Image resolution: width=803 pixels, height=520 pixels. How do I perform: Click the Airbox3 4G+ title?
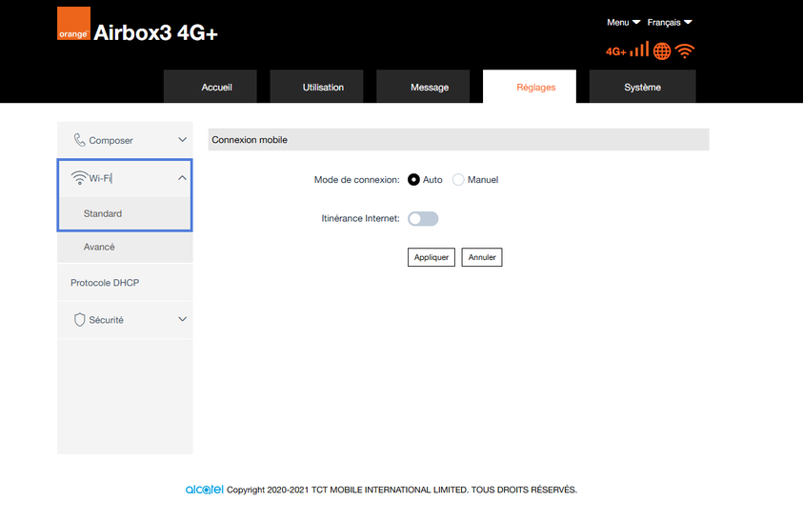click(x=155, y=32)
